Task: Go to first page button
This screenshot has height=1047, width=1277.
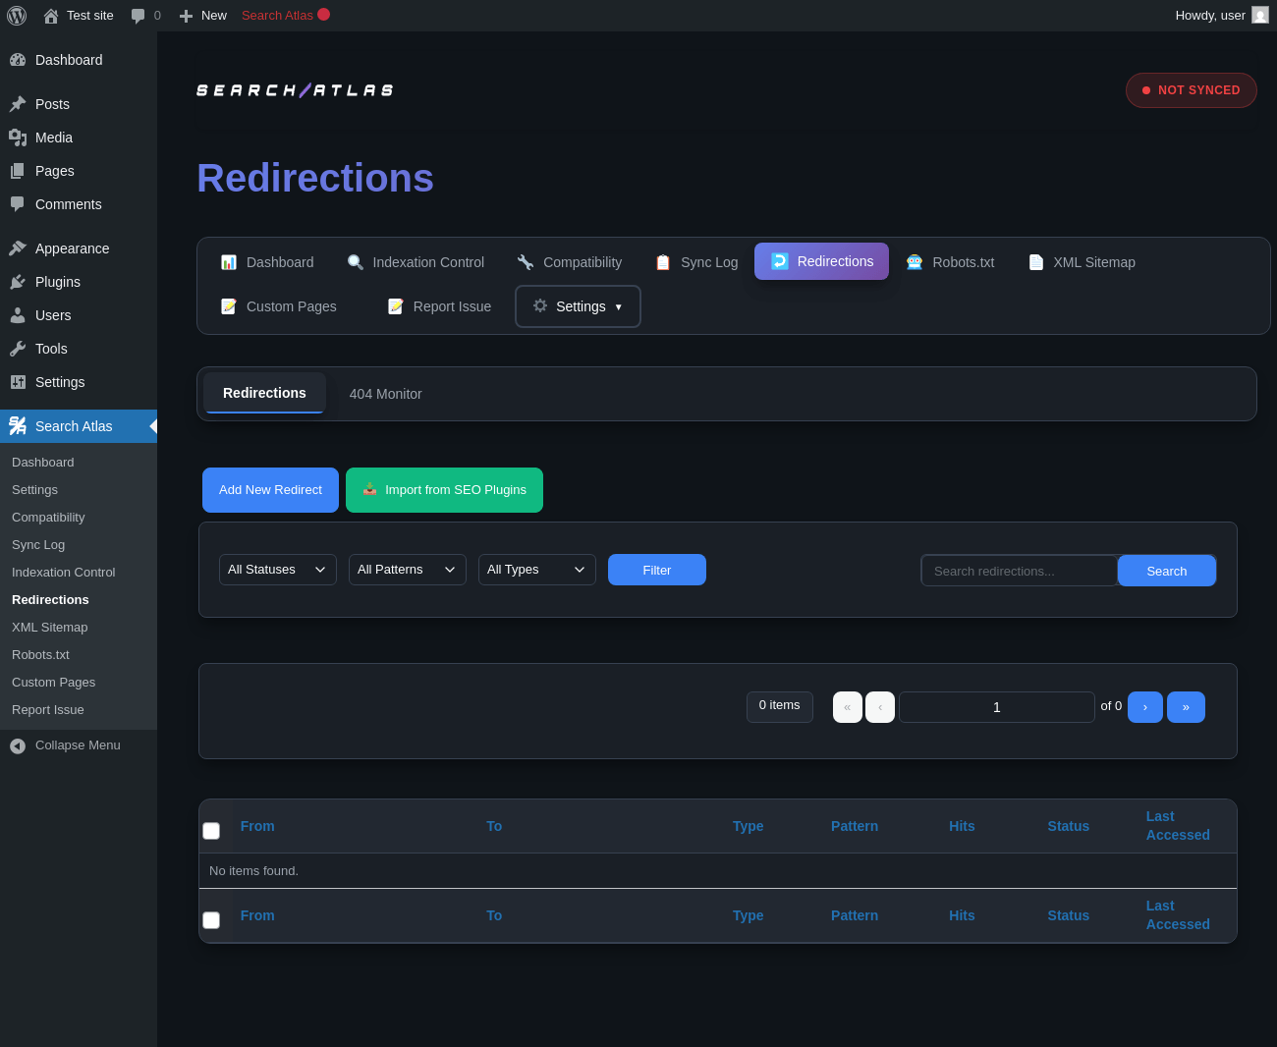Action: point(848,707)
